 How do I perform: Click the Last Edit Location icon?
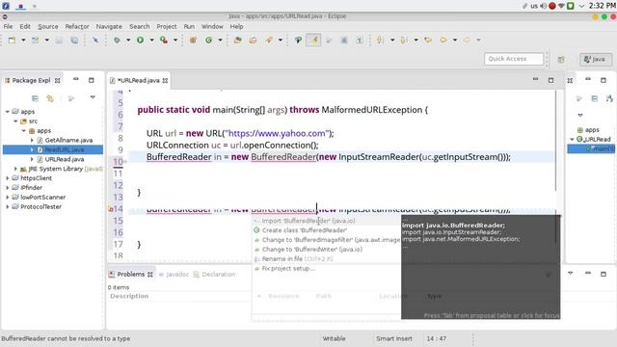coord(428,40)
